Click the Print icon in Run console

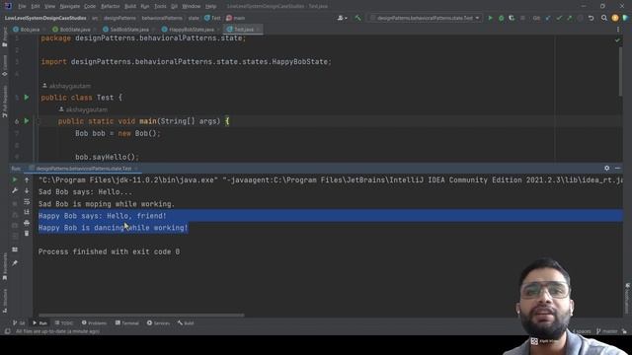pos(27,223)
